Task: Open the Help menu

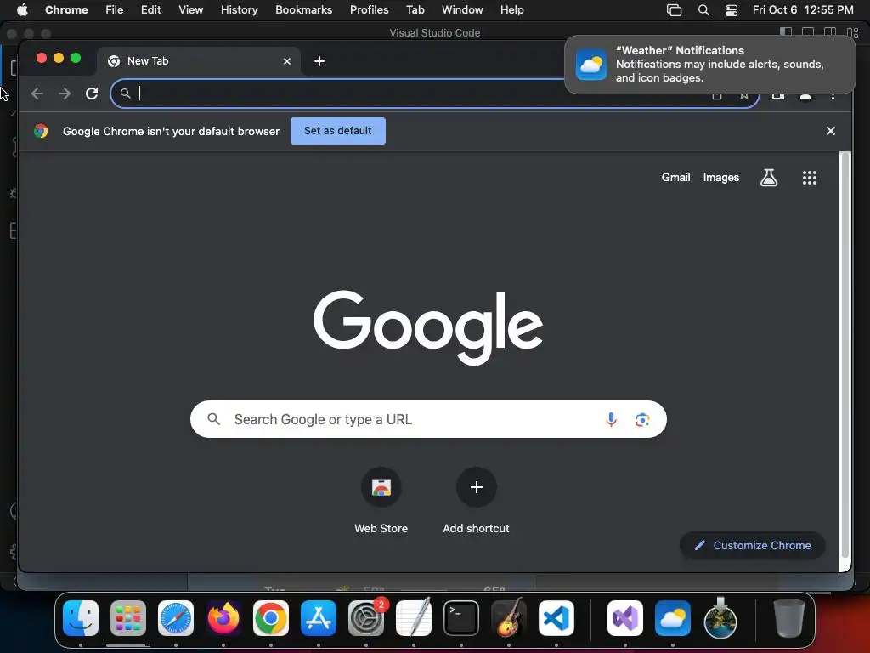Action: click(511, 10)
